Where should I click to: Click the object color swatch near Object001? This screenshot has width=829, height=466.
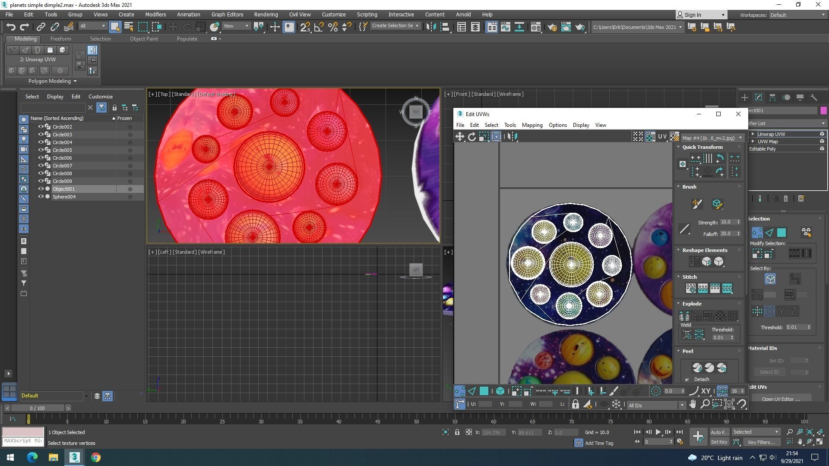pos(823,110)
